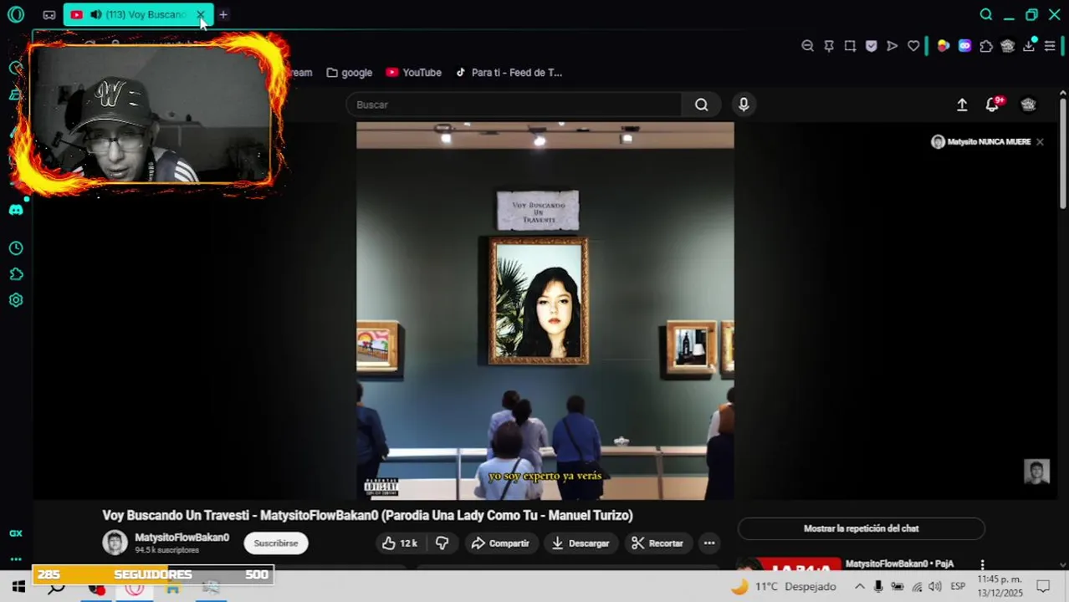Search tabs with the title-bar magnifier
This screenshot has height=602, width=1069.
point(986,14)
